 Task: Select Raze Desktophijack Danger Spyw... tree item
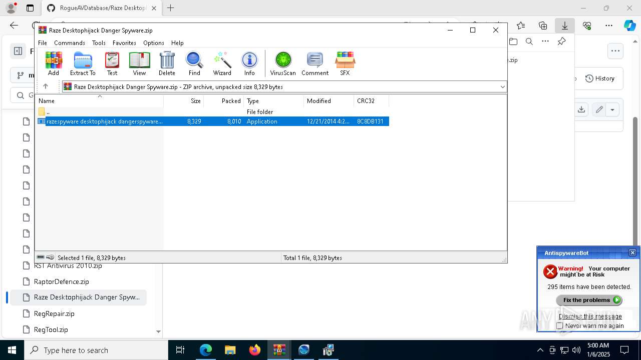pos(79,297)
